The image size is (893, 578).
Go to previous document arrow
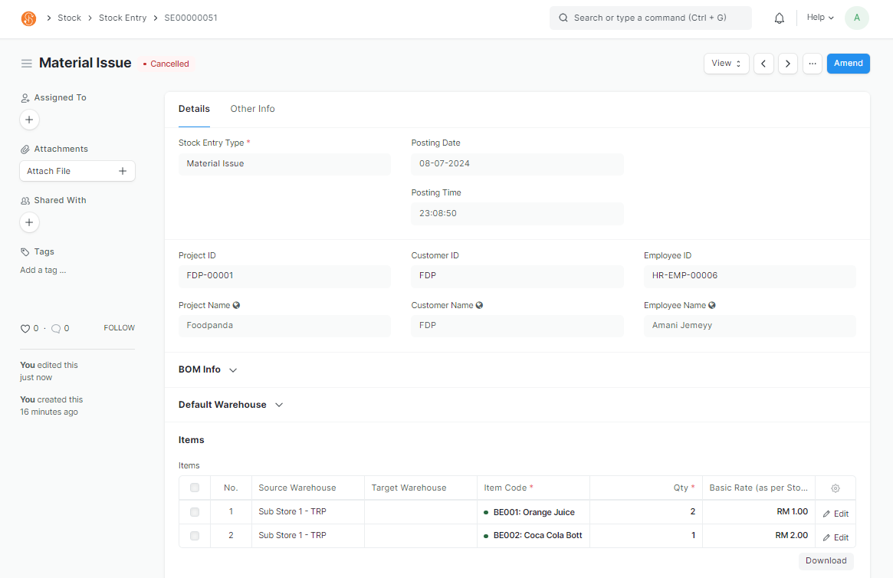[x=763, y=64]
